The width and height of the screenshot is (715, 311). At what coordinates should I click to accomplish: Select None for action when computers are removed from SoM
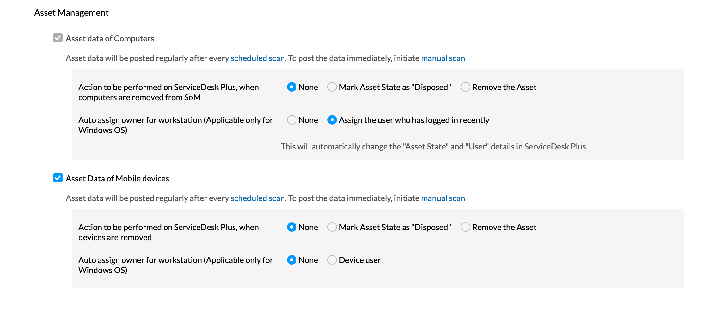(291, 87)
